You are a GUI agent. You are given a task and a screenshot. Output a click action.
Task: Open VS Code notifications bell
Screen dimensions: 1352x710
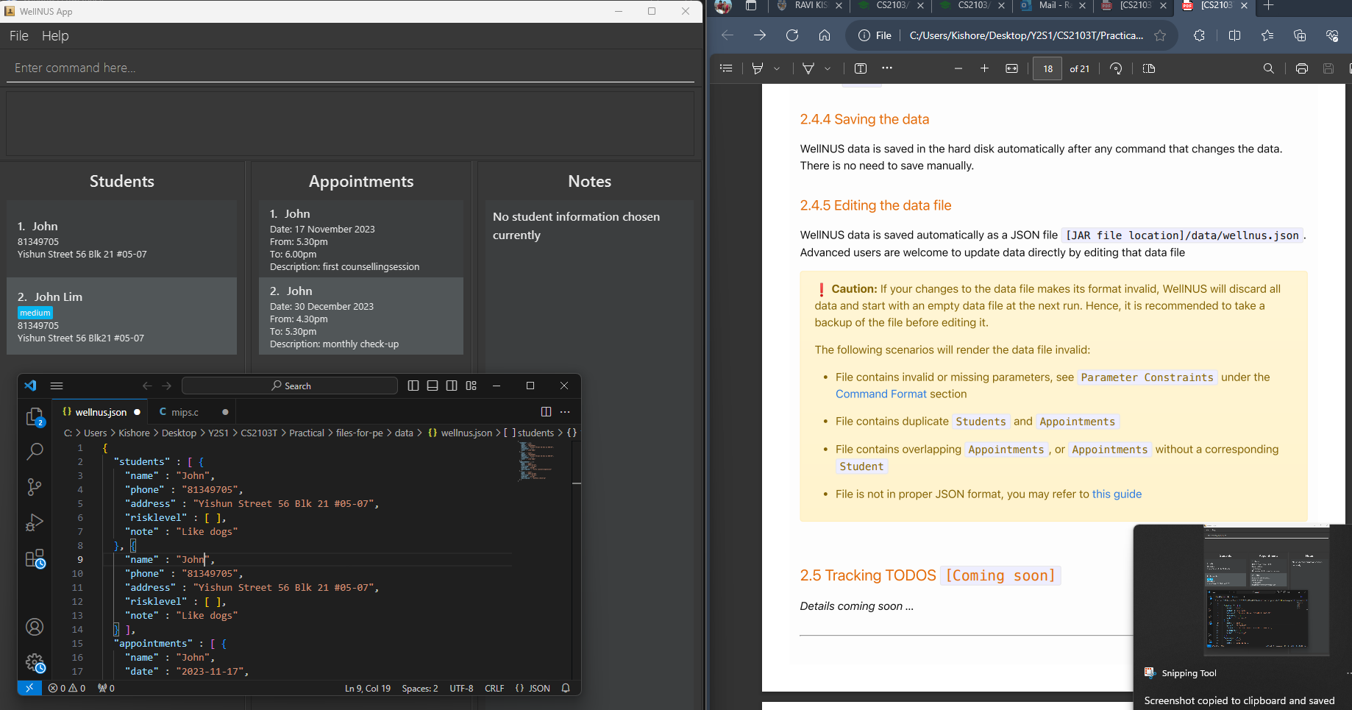pos(566,688)
